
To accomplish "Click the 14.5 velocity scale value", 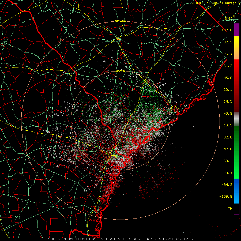I will click(228, 101).
